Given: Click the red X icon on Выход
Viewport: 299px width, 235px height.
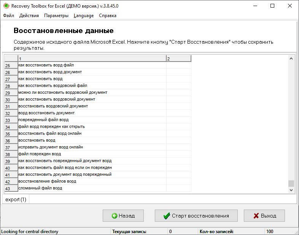Looking at the screenshot, I should 256,216.
